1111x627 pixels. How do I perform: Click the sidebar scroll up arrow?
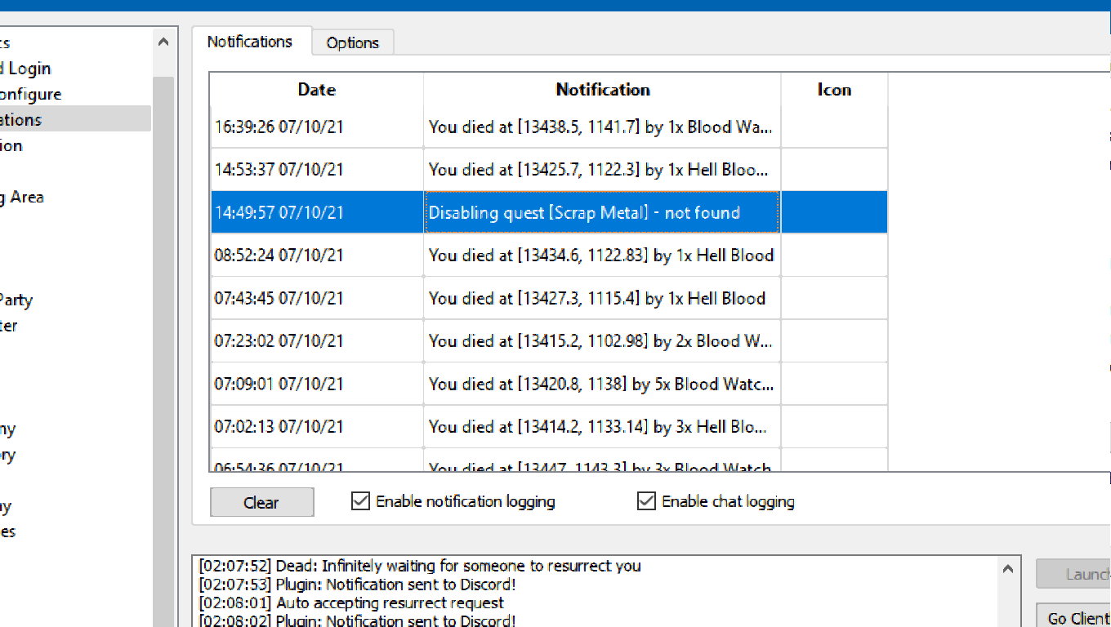[163, 42]
